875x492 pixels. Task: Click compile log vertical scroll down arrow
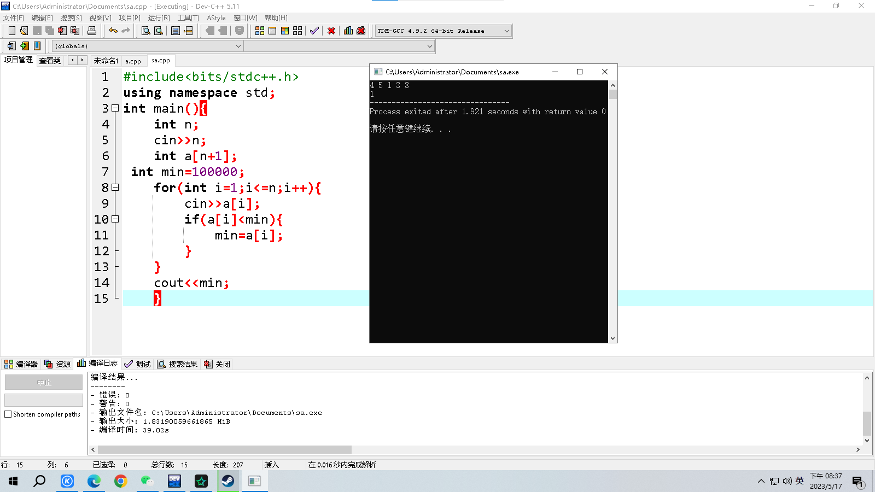tap(867, 441)
